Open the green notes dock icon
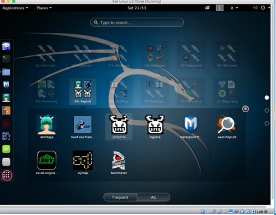The image size is (276, 215). pos(6,149)
